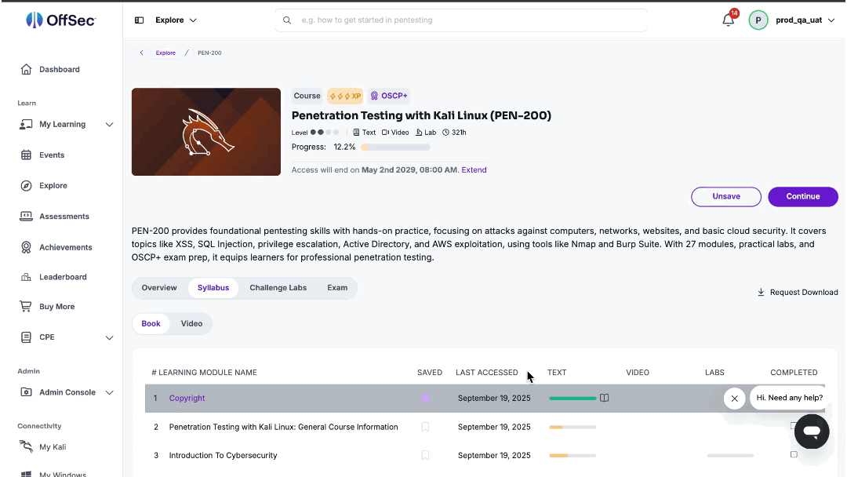Switch to the Challenge Labs tab
Viewport: 847px width, 477px height.
pyautogui.click(x=278, y=288)
